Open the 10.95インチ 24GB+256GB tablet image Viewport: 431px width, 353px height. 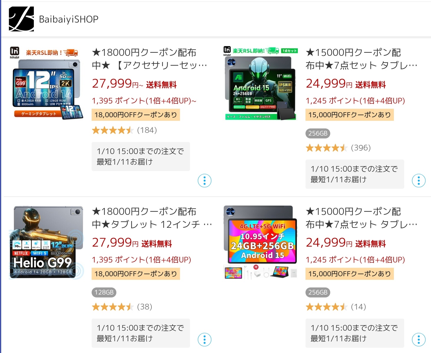coord(261,242)
